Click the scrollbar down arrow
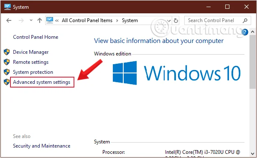The image size is (257, 158). [252, 153]
